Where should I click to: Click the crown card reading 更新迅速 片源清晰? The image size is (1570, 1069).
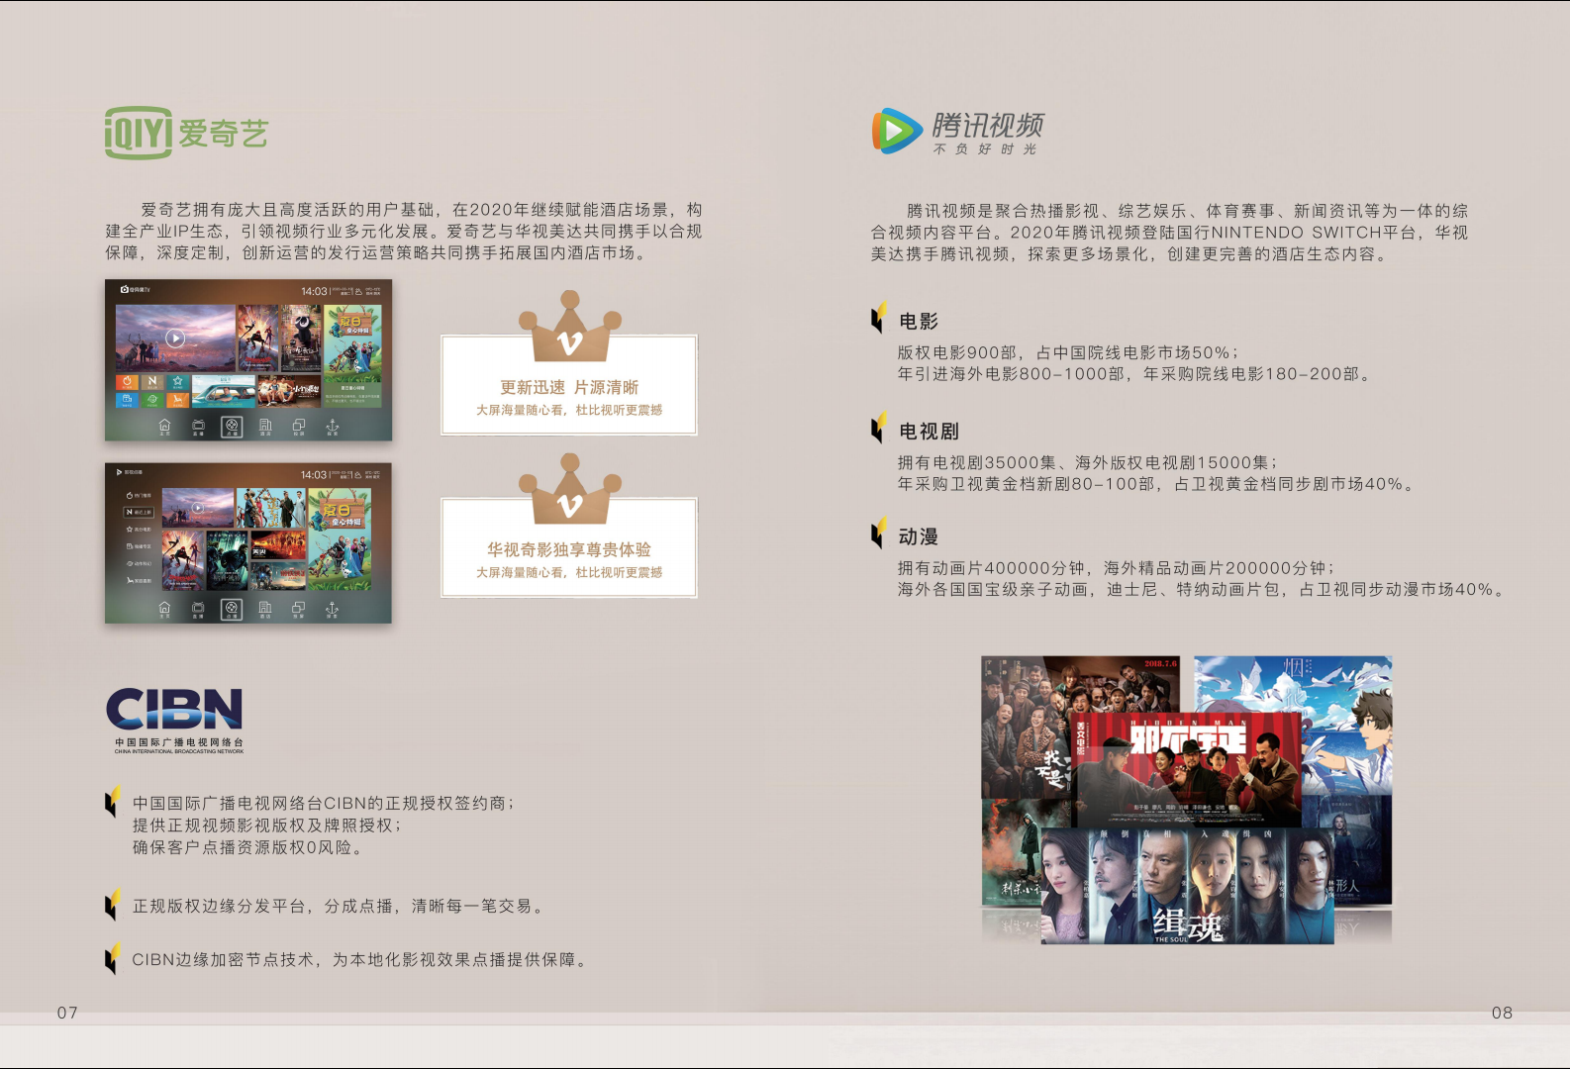coord(569,386)
